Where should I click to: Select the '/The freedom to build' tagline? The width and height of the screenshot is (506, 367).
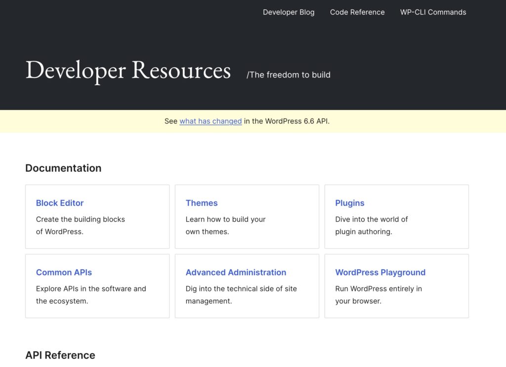pyautogui.click(x=289, y=75)
